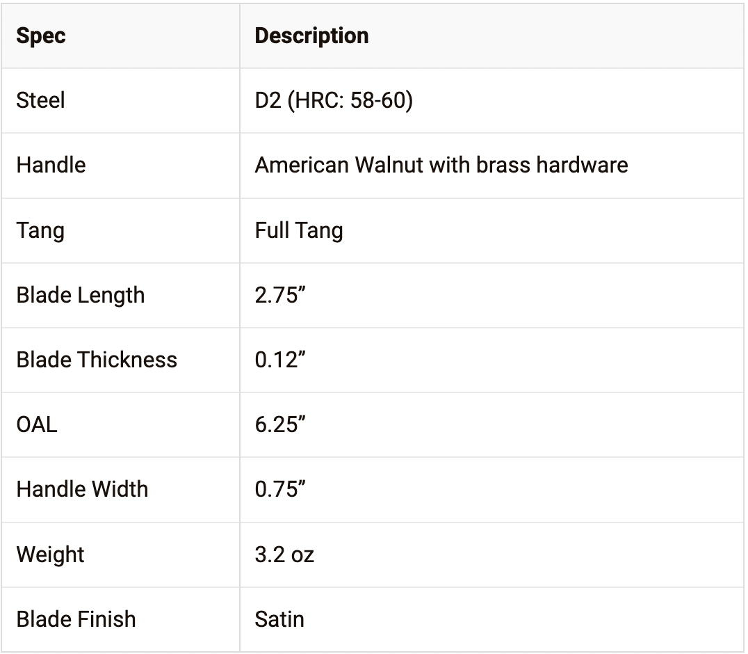748x654 pixels.
Task: Select the "Handle" spec label
Action: (51, 165)
